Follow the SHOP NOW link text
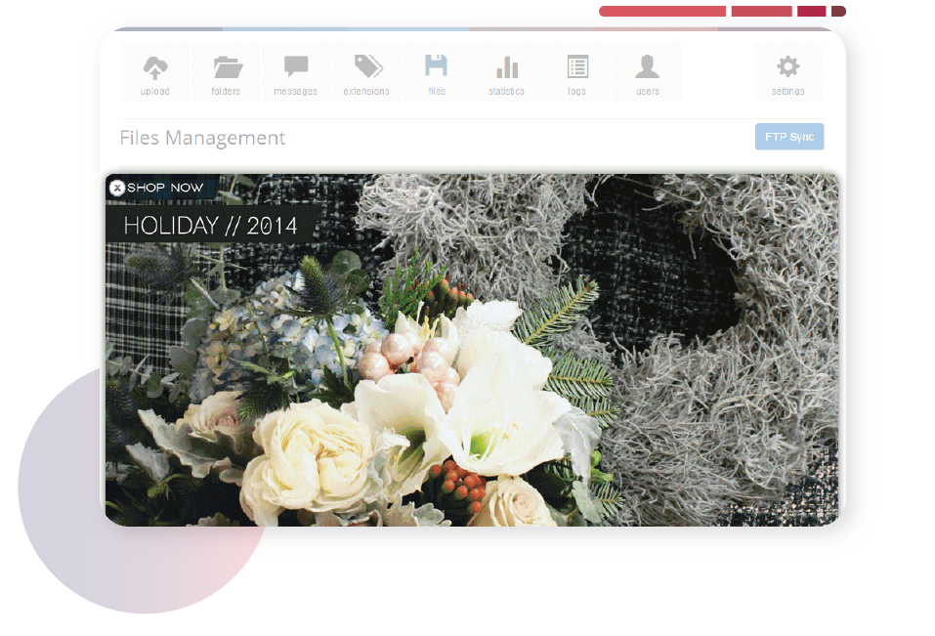Image resolution: width=935 pixels, height=636 pixels. click(x=165, y=188)
